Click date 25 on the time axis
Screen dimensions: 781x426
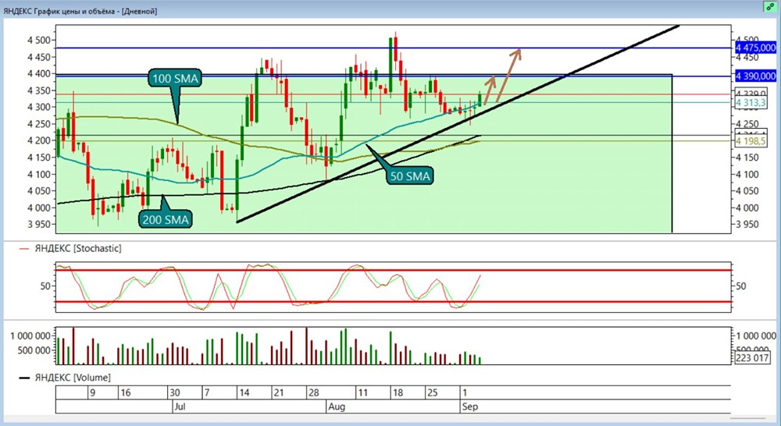coord(433,392)
